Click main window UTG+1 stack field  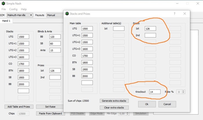click(23, 43)
